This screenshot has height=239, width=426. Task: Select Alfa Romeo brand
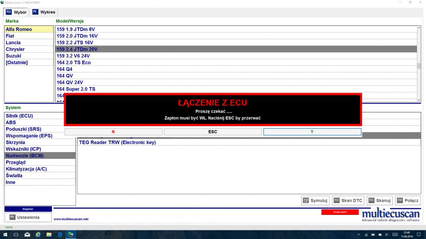[x=29, y=29]
